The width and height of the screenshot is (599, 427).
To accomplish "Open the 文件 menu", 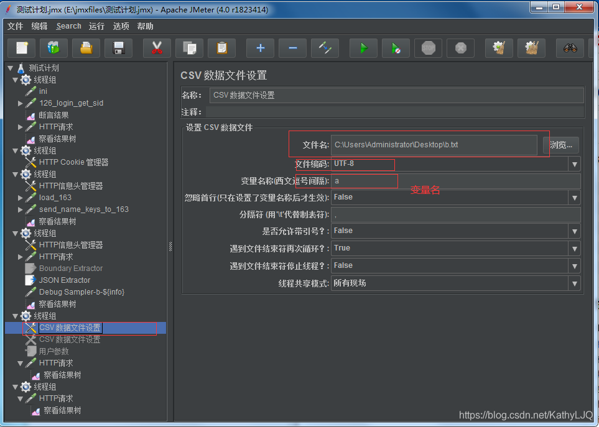I will [16, 26].
